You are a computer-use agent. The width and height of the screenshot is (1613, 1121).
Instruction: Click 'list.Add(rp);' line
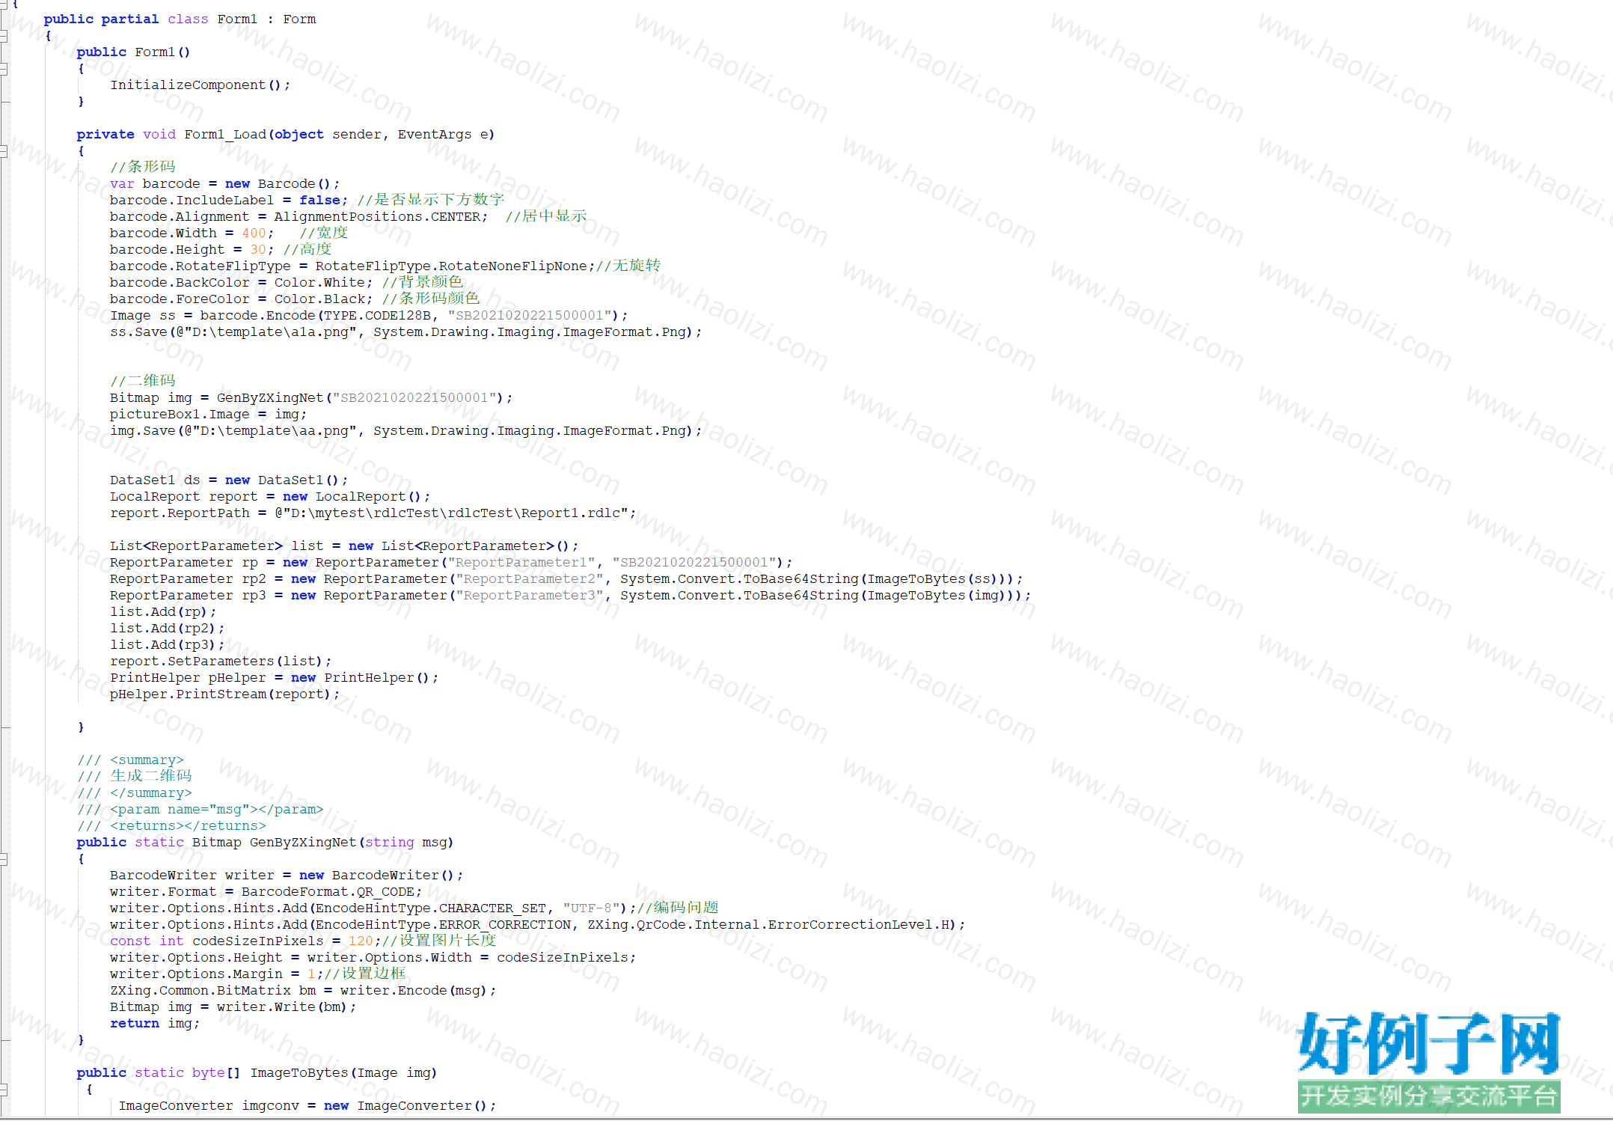(x=163, y=611)
